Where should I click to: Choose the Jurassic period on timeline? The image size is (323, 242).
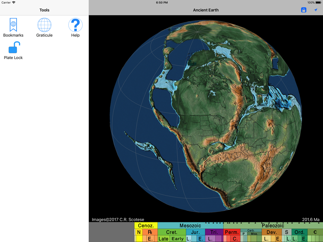click(195, 232)
